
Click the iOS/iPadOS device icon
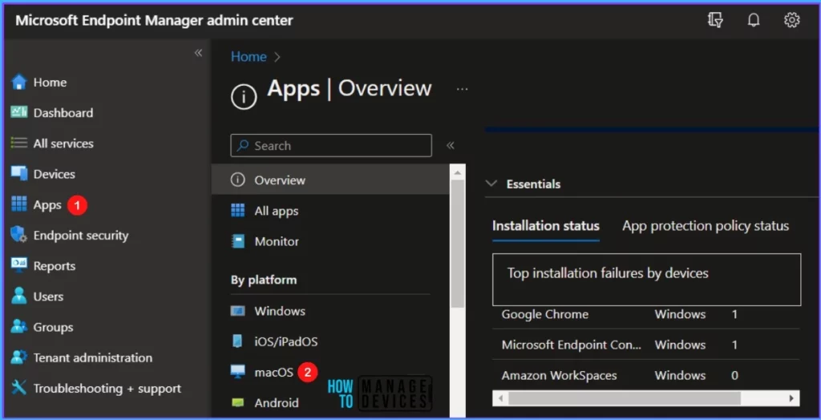tap(237, 341)
